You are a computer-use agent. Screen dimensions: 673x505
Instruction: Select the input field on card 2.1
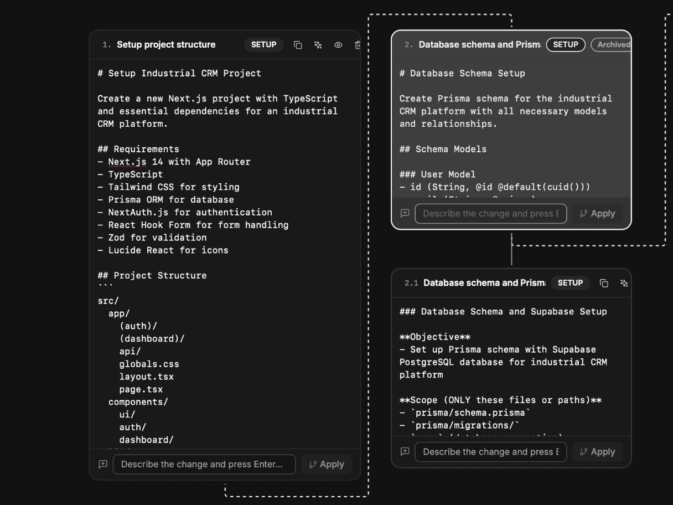[490, 452]
